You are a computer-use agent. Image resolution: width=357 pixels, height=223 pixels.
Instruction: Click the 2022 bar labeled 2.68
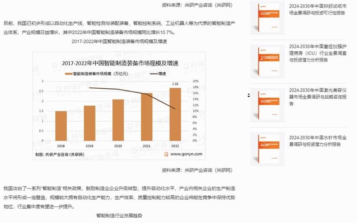(175, 113)
